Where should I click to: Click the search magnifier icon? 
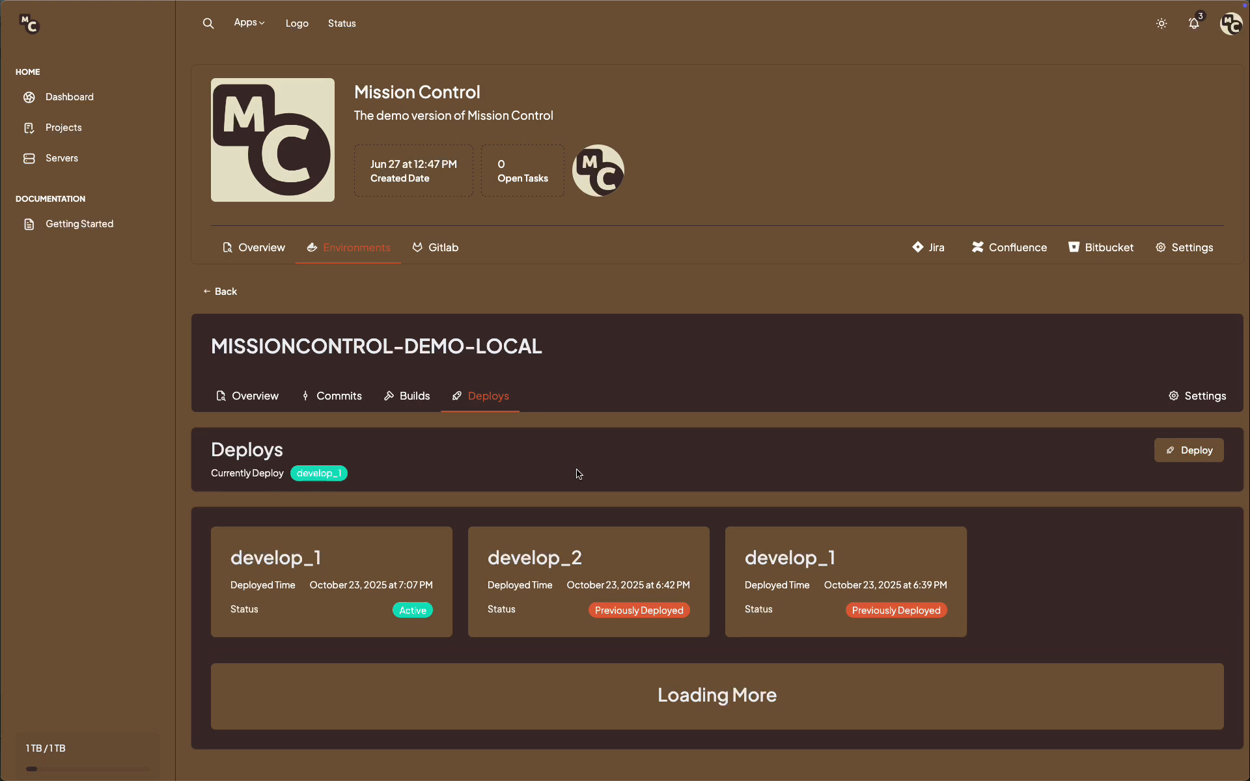coord(208,23)
